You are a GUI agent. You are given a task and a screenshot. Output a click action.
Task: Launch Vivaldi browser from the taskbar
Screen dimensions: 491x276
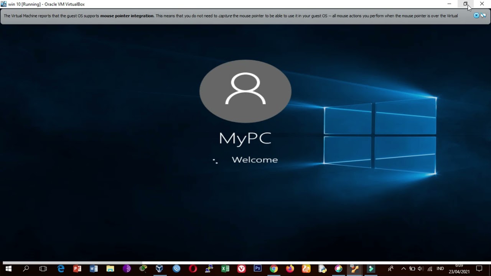point(241,269)
